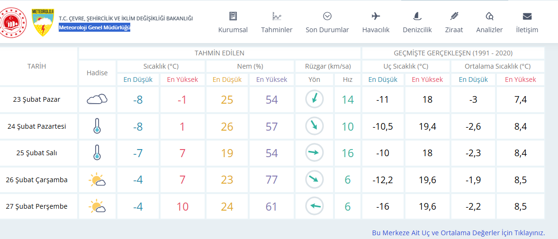Click the wind direction arrow for 25 Şubat Salı
558x239 pixels.
click(x=314, y=153)
